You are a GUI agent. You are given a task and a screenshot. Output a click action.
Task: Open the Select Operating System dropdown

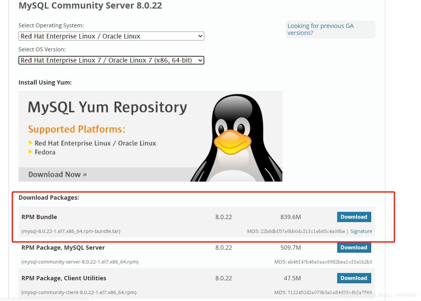(111, 36)
